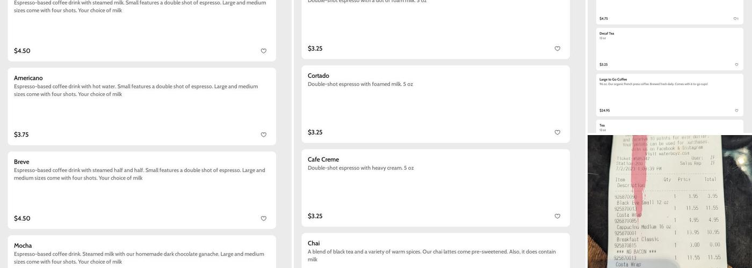The height and width of the screenshot is (268, 752).
Task: Favorite the Americano with its heart icon
Action: pos(263,135)
